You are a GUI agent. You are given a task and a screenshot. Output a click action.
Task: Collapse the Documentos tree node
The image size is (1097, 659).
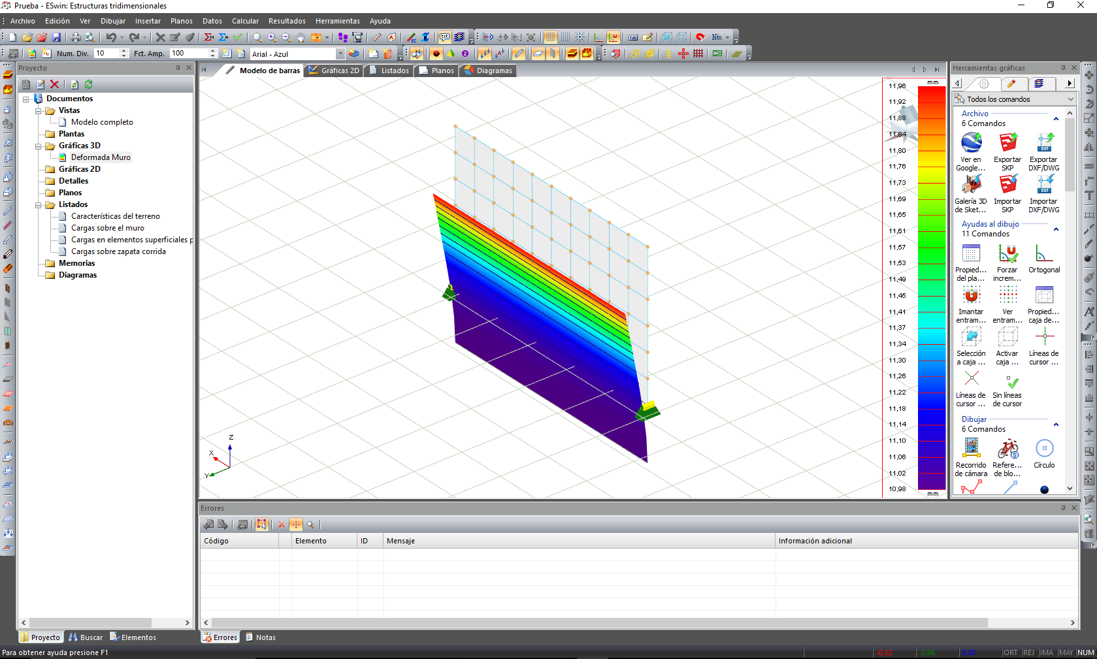coord(26,99)
